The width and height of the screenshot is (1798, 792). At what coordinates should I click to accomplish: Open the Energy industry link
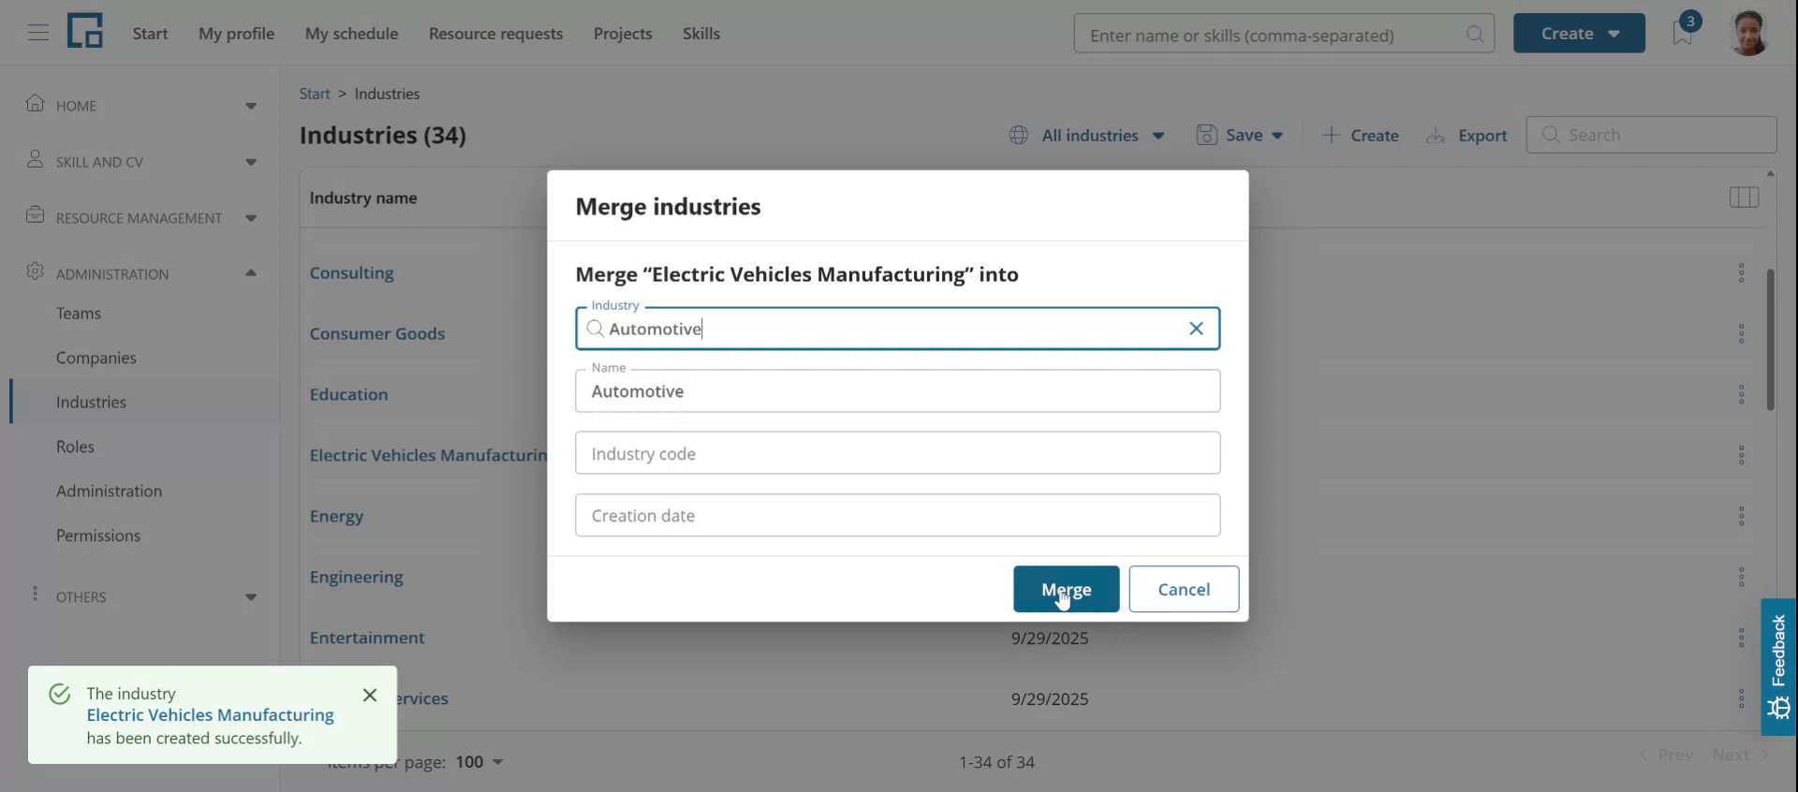click(x=336, y=516)
